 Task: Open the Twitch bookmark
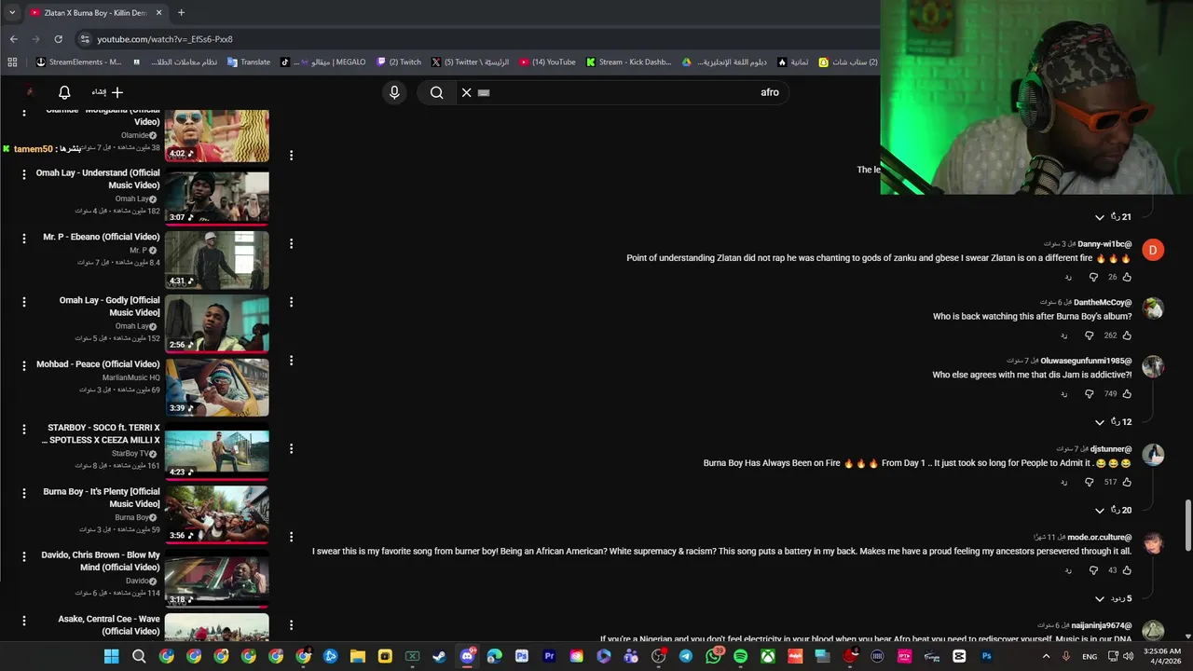click(399, 62)
